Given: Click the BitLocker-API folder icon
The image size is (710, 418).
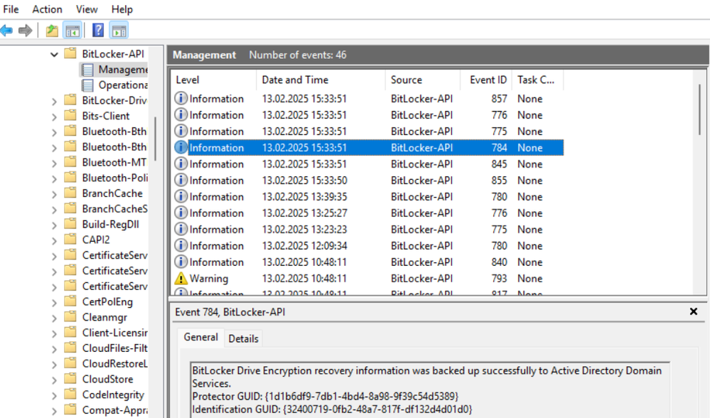Looking at the screenshot, I should tap(70, 53).
